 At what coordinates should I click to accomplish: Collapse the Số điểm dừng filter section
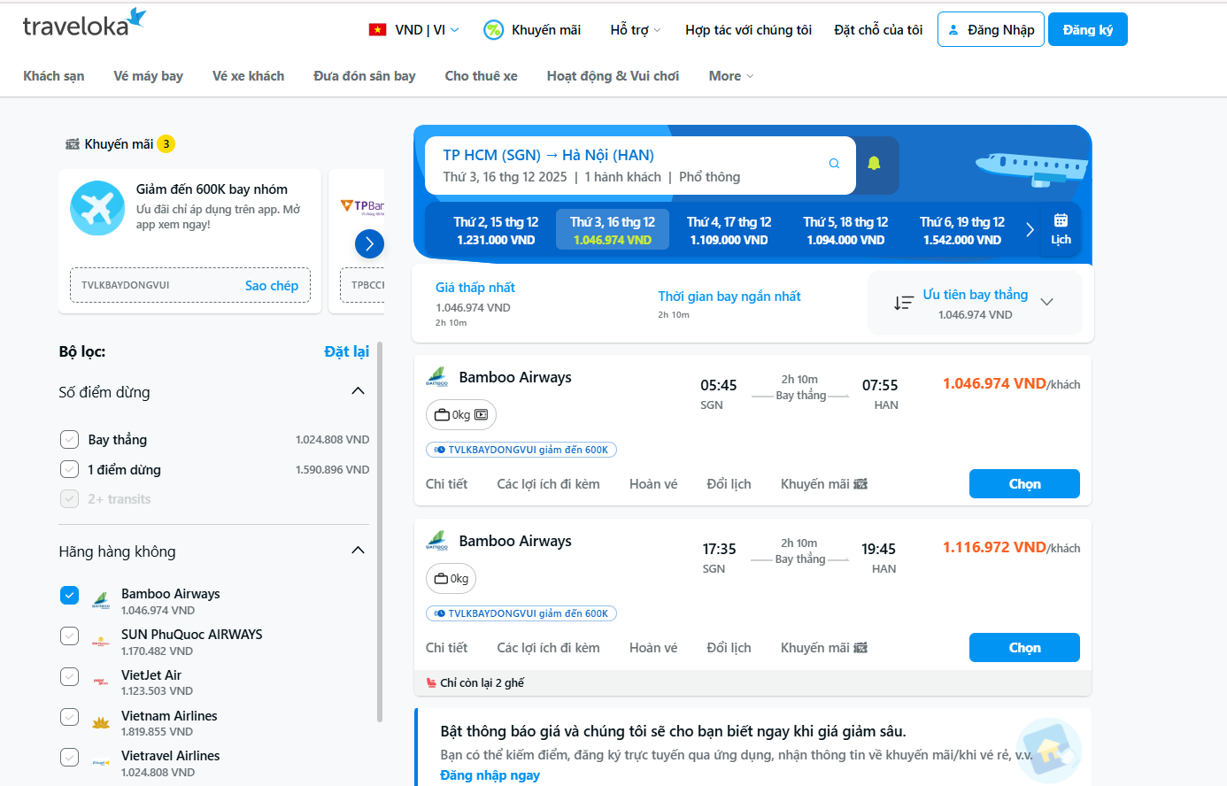pyautogui.click(x=358, y=391)
